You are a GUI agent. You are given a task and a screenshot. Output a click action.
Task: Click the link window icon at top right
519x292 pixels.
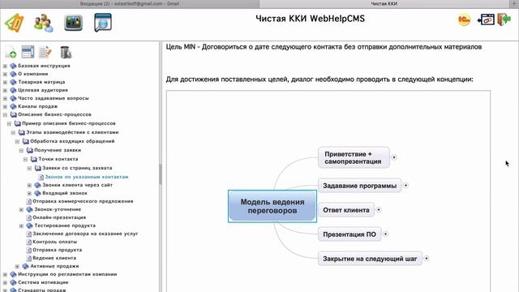487,19
